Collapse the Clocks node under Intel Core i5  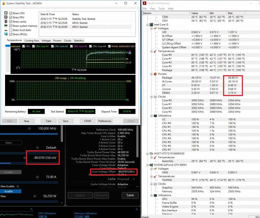pos(151,97)
